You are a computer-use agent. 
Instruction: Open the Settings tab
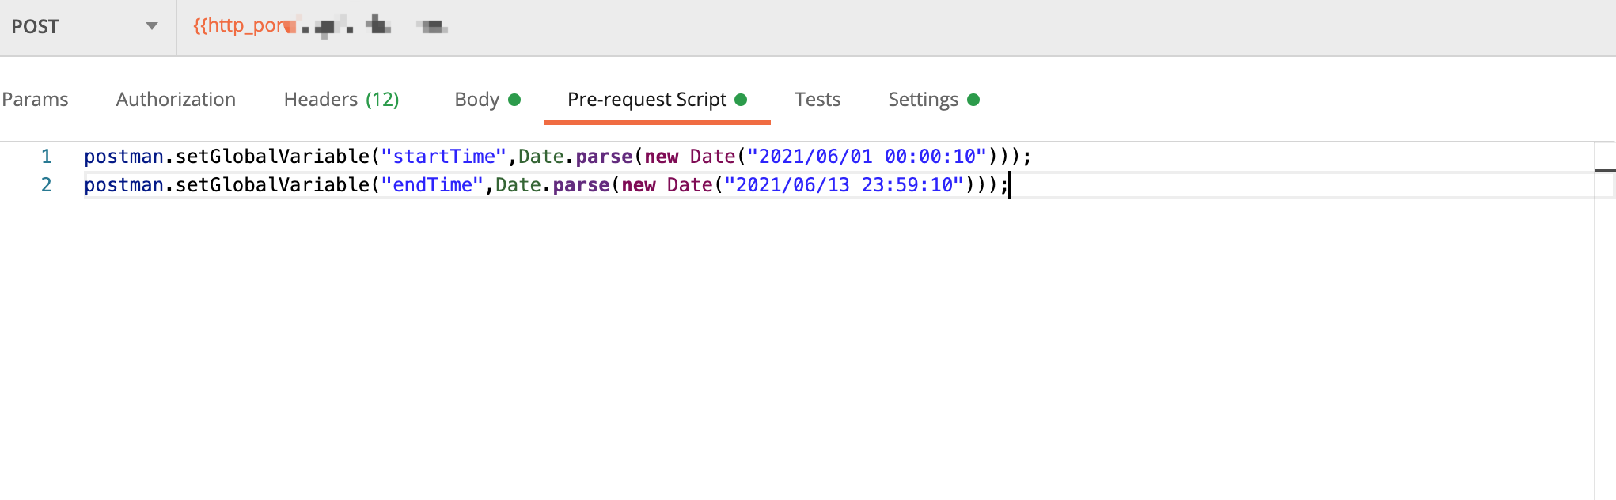pos(933,100)
